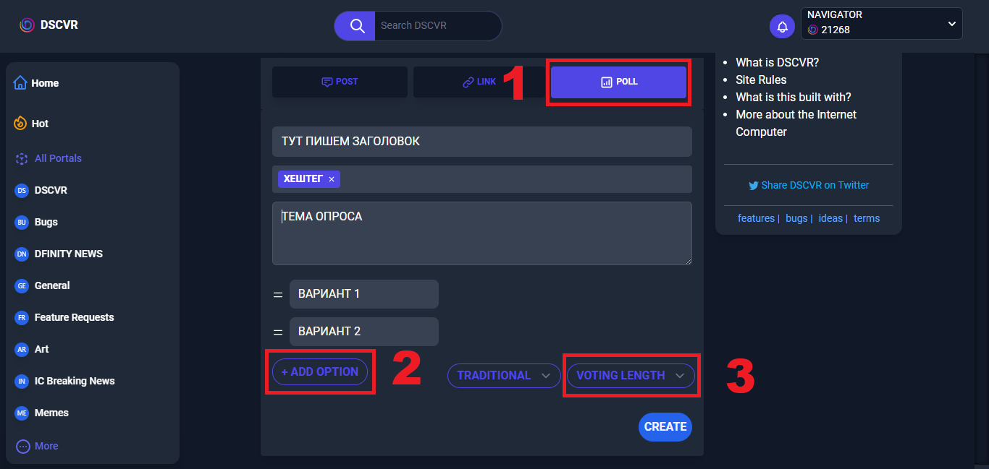Open the TRADITIONAL poll type dropdown
The height and width of the screenshot is (469, 989).
point(504,376)
